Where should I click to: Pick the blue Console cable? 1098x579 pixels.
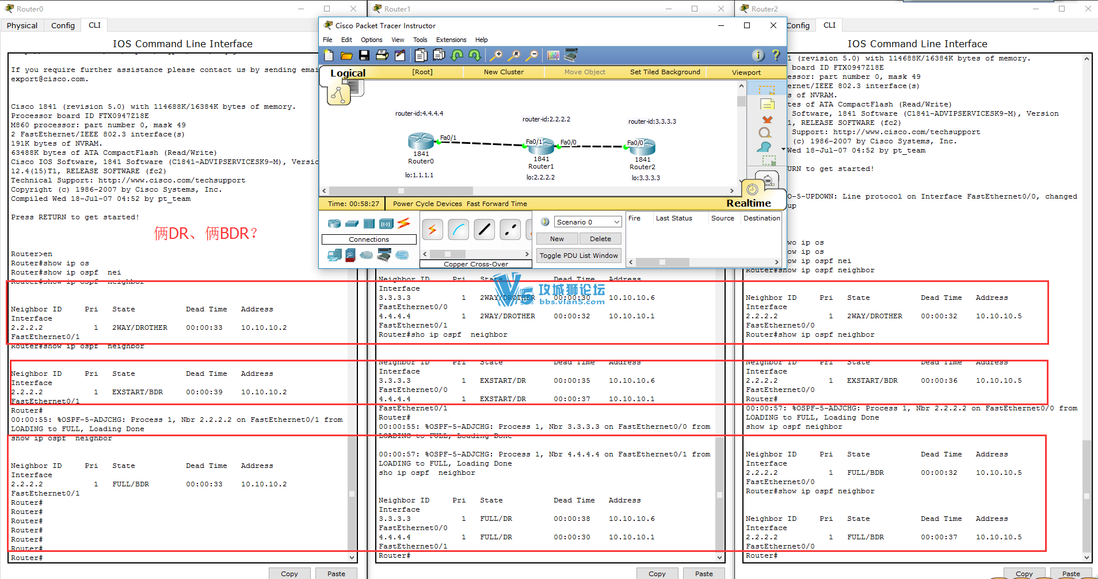(x=458, y=230)
